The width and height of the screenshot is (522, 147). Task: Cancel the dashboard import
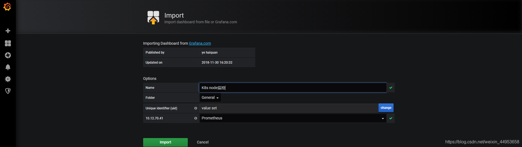click(203, 142)
